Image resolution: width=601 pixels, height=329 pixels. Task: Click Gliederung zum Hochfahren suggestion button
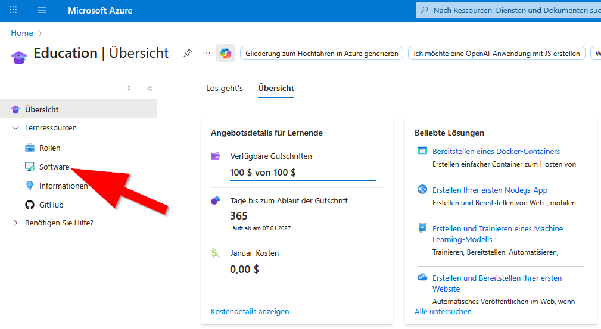(x=322, y=54)
